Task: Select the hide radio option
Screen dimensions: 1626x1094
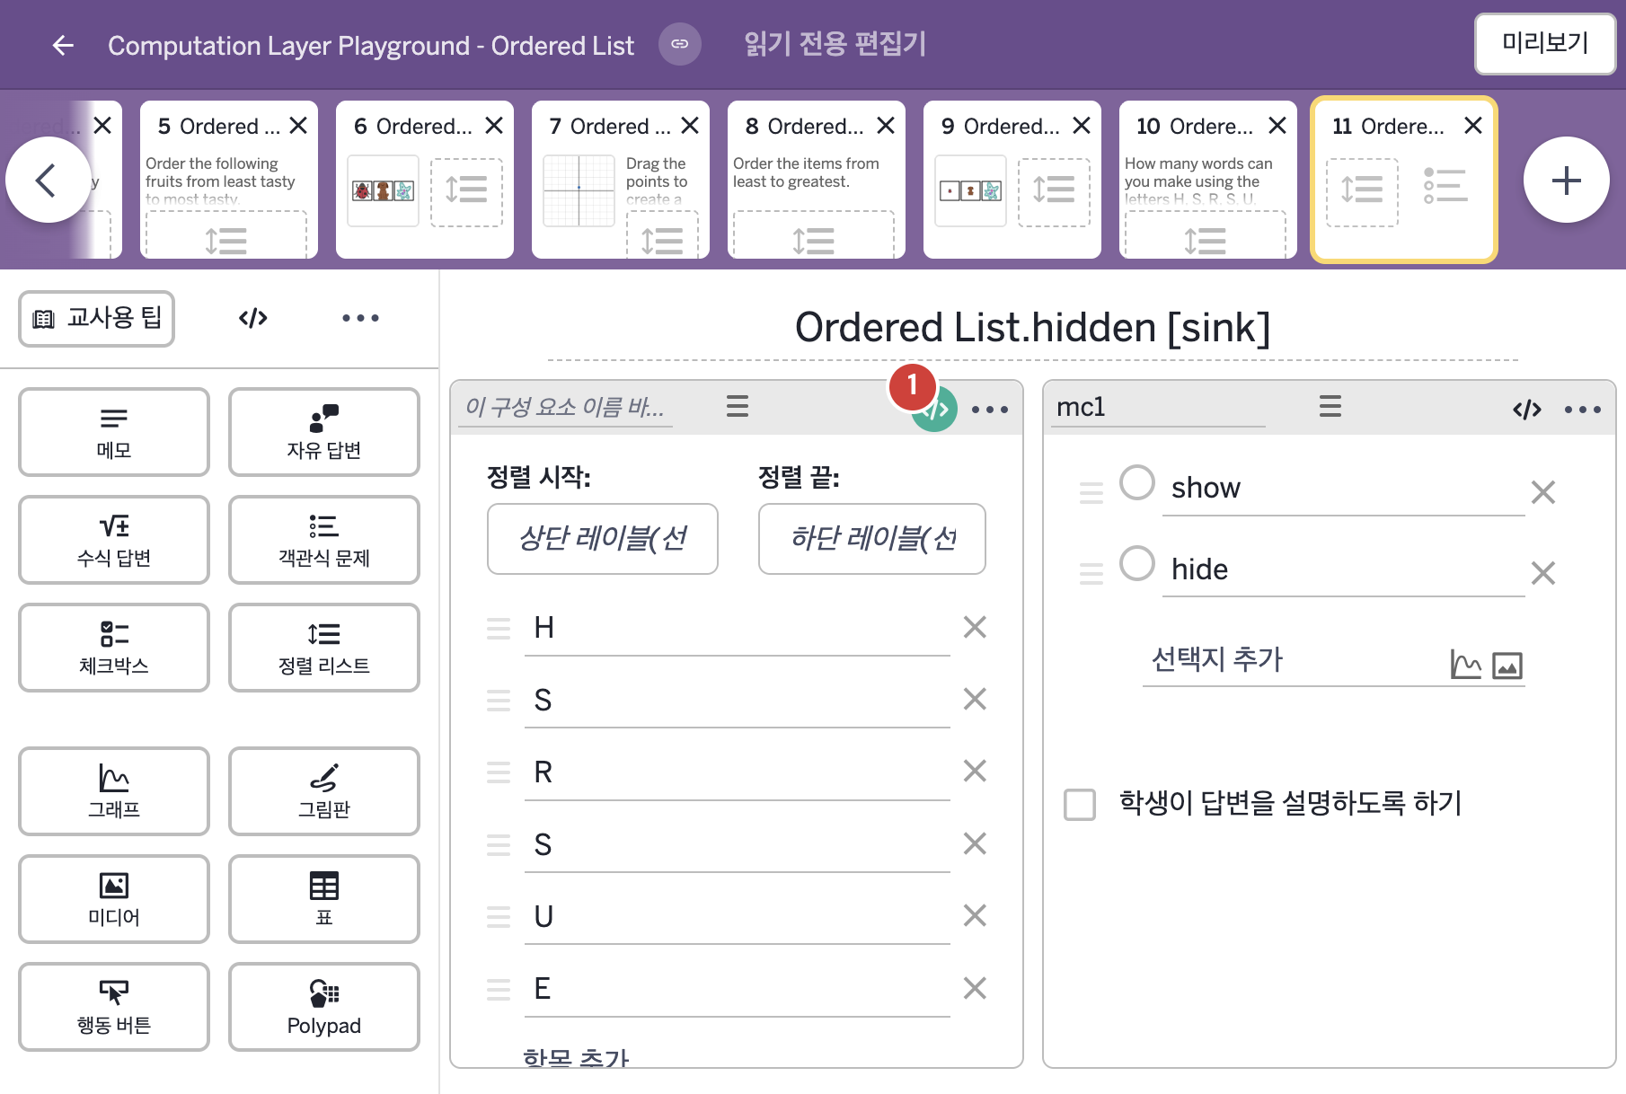Action: [x=1137, y=563]
